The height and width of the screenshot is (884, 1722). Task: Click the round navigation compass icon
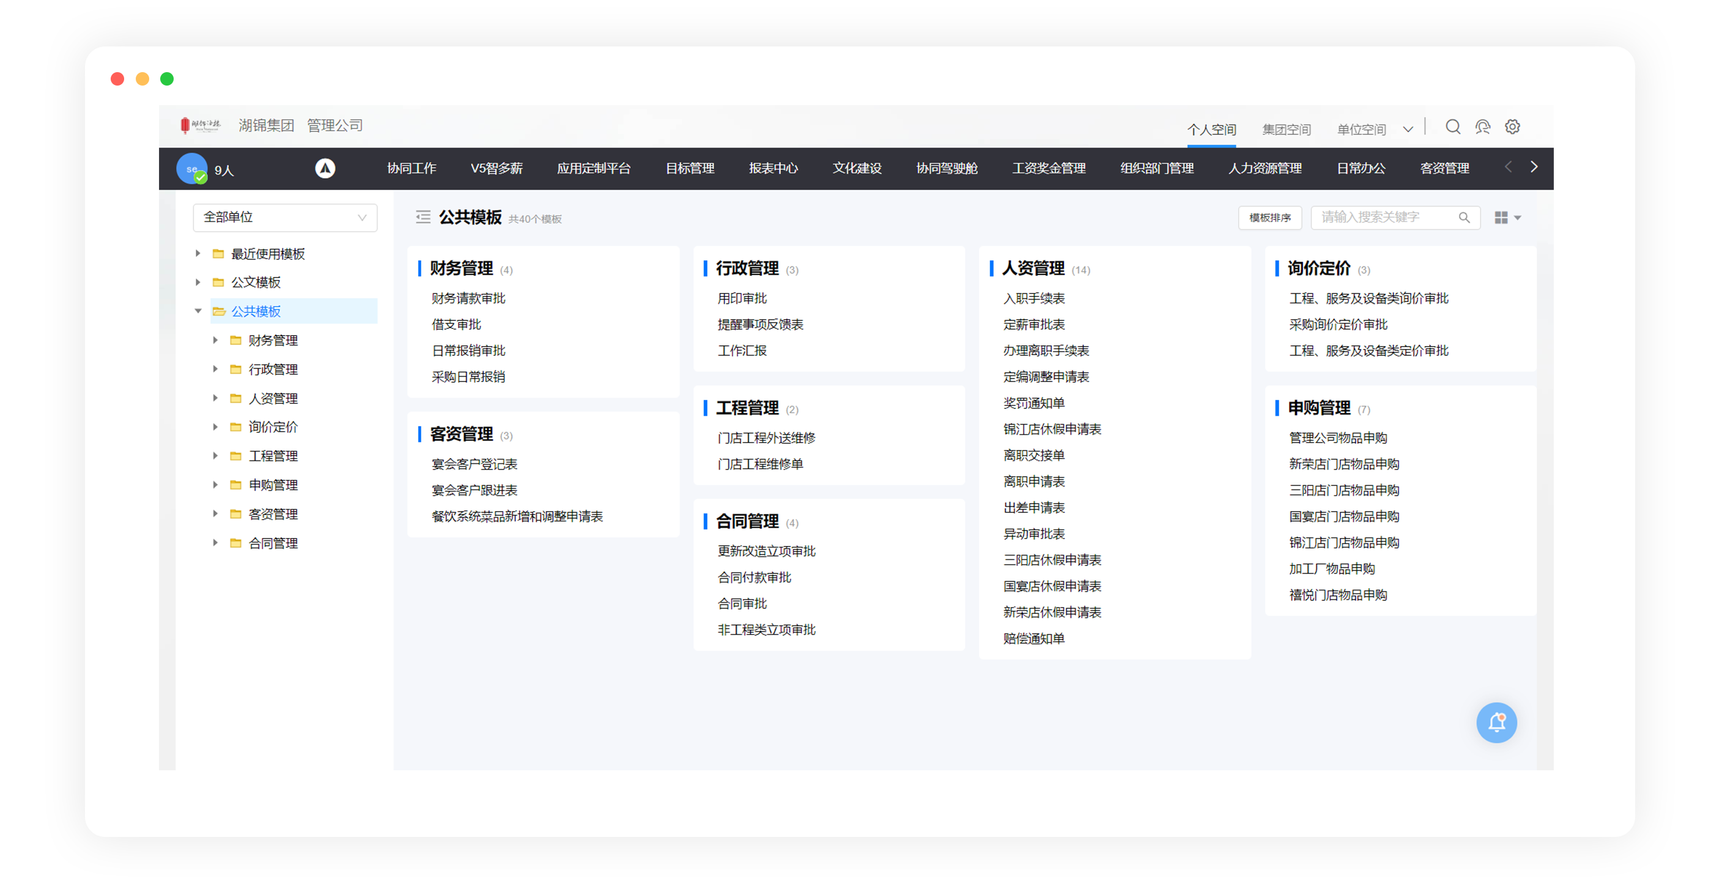click(325, 168)
